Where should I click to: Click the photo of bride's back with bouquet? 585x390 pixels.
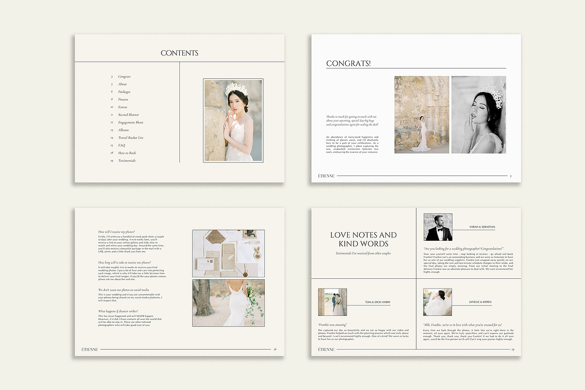click(229, 303)
